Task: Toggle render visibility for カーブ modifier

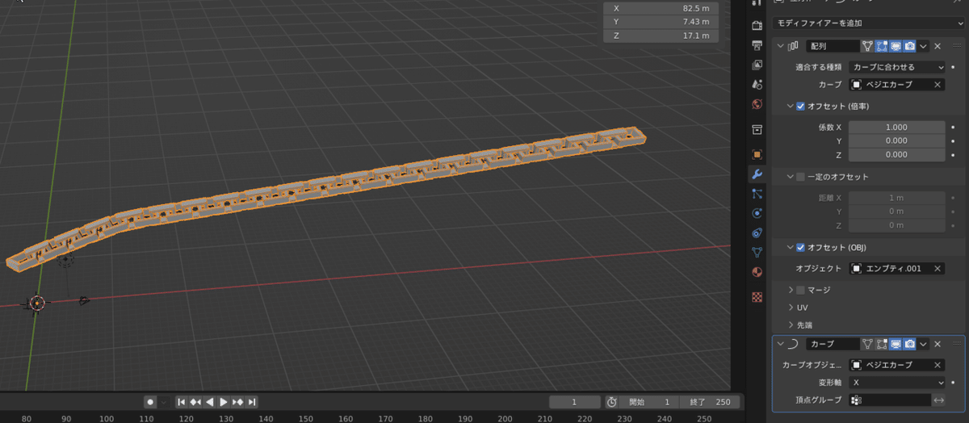Action: click(909, 344)
